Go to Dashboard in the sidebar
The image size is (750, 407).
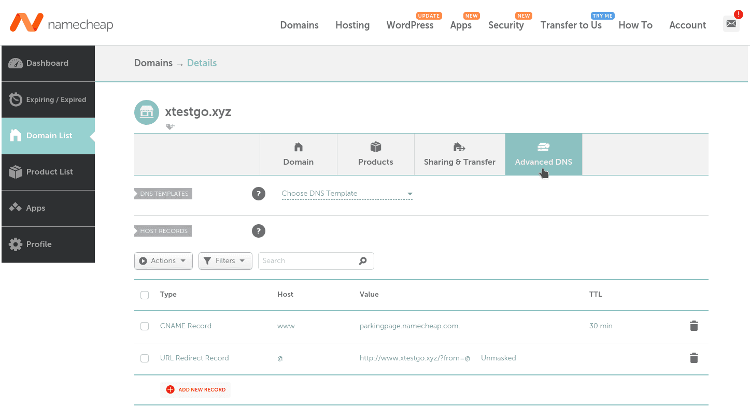(48, 63)
